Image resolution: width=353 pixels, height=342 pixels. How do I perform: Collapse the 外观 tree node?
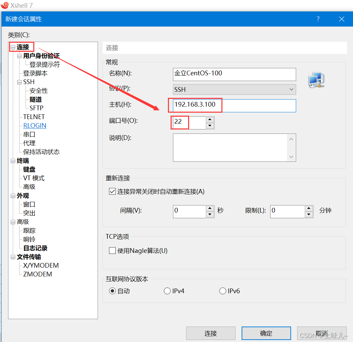click(x=13, y=196)
